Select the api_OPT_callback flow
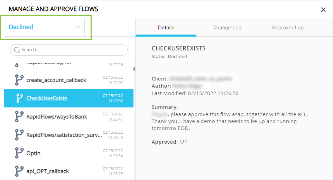 pos(48,171)
